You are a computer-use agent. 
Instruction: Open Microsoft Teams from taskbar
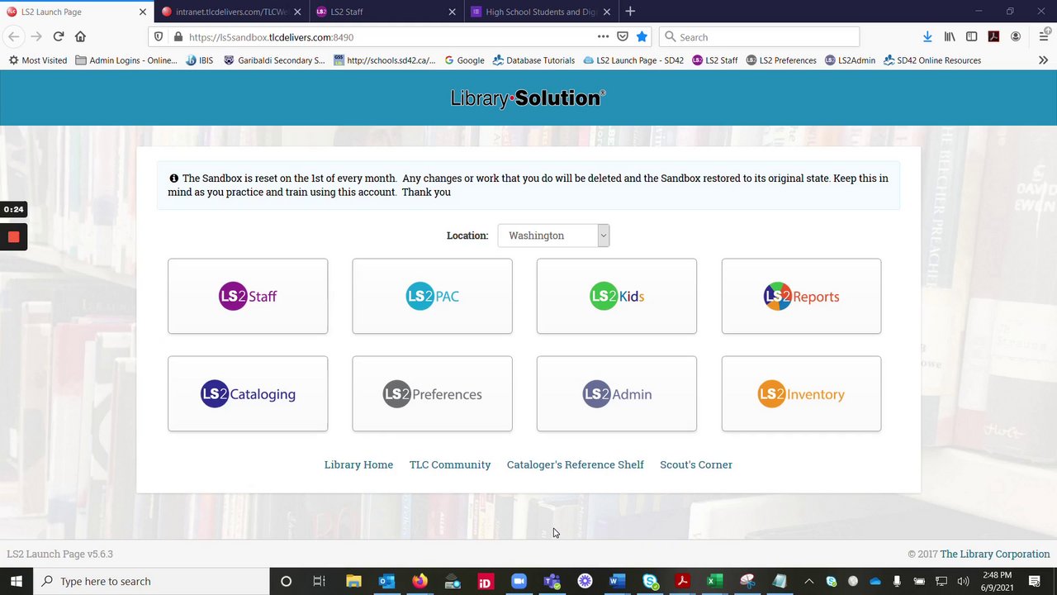point(552,581)
